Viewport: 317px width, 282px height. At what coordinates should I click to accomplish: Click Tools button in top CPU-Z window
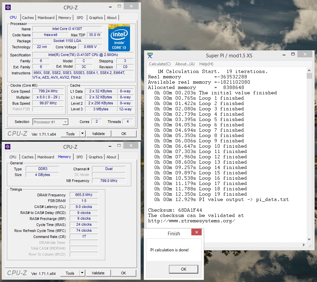pyautogui.click(x=70, y=134)
